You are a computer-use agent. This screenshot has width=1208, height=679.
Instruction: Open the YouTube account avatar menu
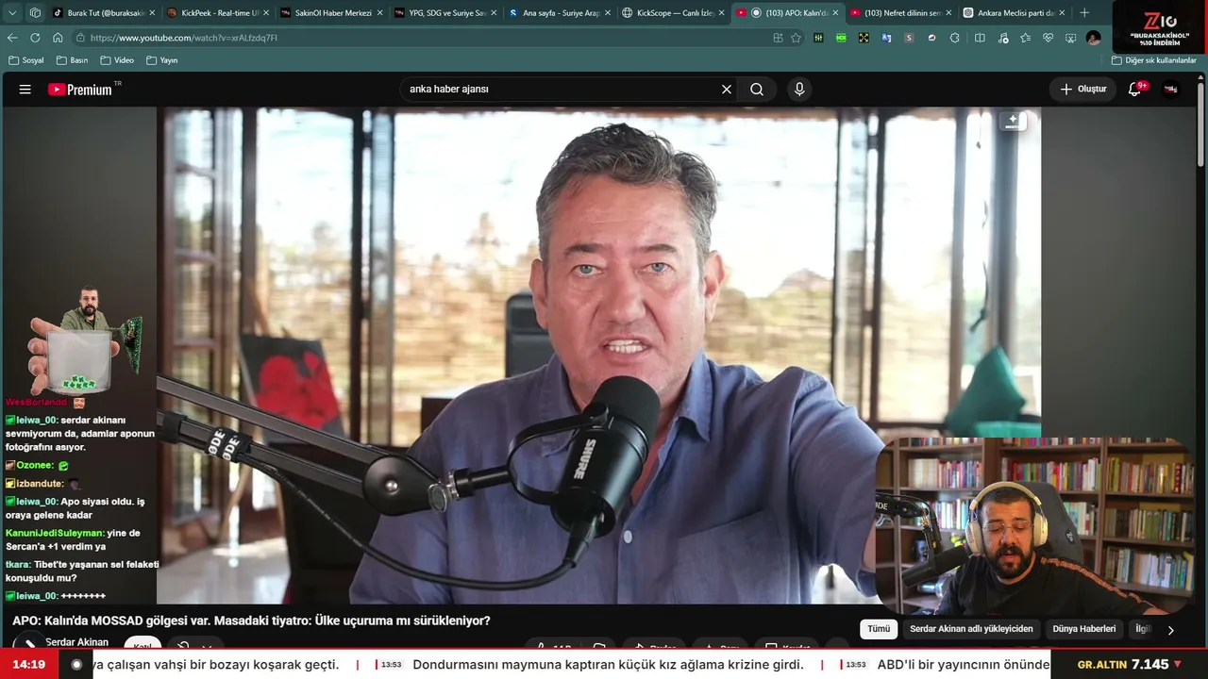pyautogui.click(x=1171, y=90)
